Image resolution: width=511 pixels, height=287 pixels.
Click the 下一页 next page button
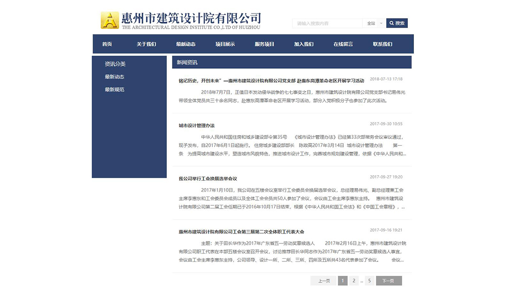pyautogui.click(x=388, y=280)
